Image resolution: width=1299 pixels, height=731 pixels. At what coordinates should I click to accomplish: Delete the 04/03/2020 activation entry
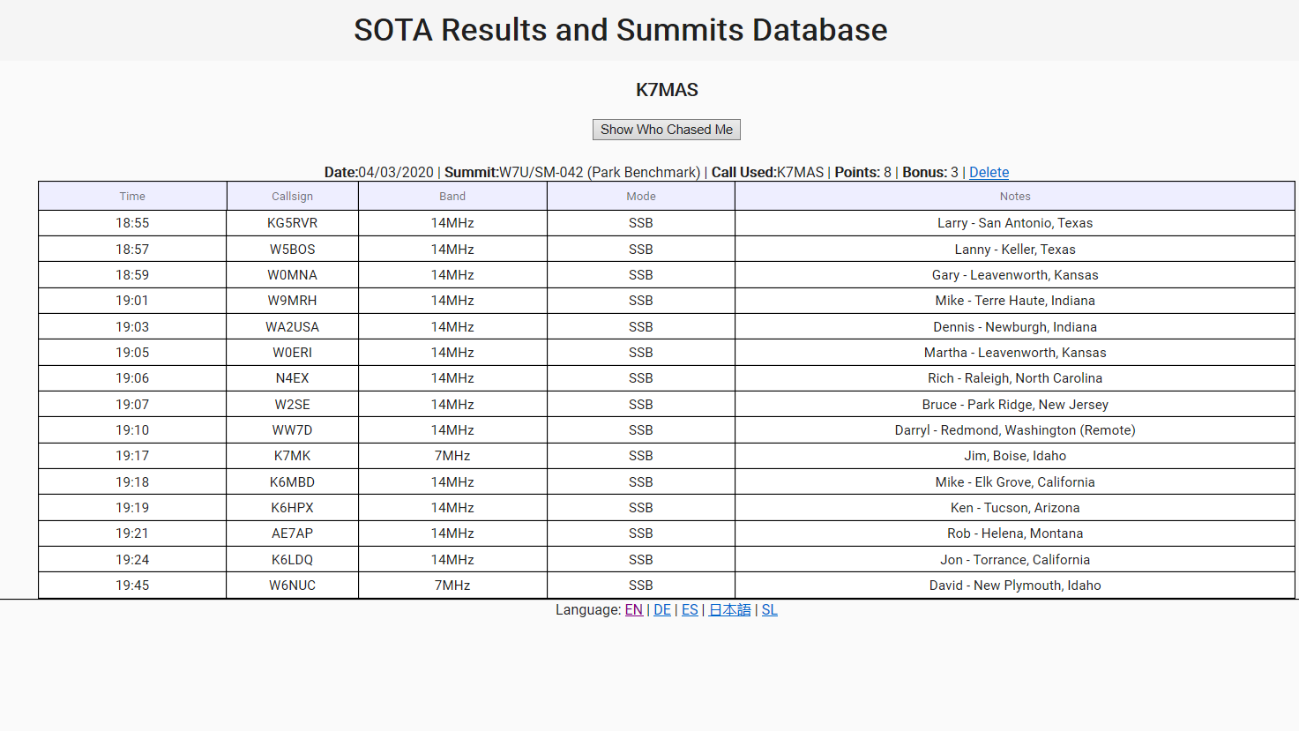coord(989,173)
